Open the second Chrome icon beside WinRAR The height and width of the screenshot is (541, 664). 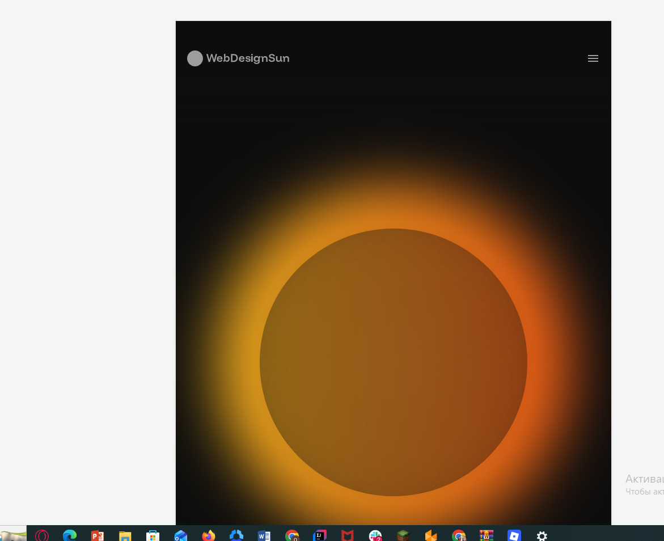coord(459,535)
